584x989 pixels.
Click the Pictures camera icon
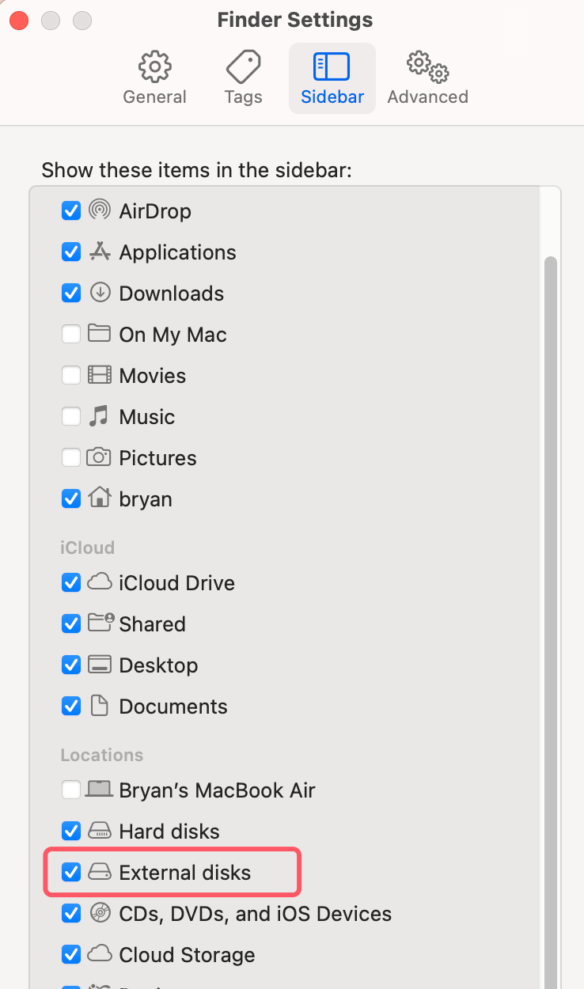click(x=98, y=457)
